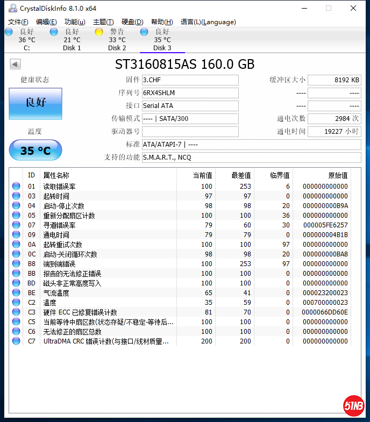
Task: Click the 35 °C temperature button
Action: pyautogui.click(x=35, y=151)
